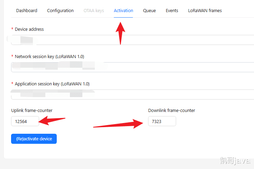This screenshot has width=254, height=169.
Task: Click the red asterisk beside Device address
Action: (12, 29)
